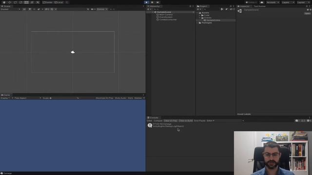Image resolution: width=312 pixels, height=175 pixels.
Task: Toggle 2D view mode
Action: point(24,9)
